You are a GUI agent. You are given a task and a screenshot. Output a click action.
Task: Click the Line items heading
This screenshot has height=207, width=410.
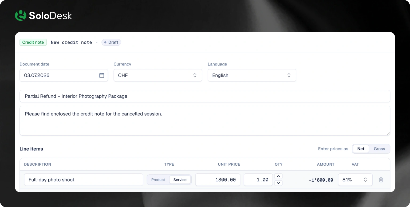click(x=31, y=149)
